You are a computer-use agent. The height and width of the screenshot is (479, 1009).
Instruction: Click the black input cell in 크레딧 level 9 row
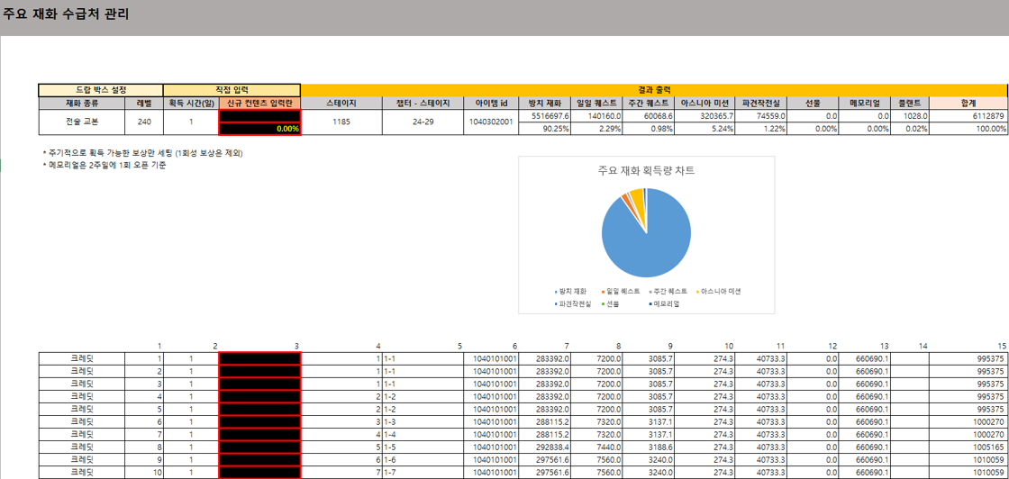pos(259,459)
